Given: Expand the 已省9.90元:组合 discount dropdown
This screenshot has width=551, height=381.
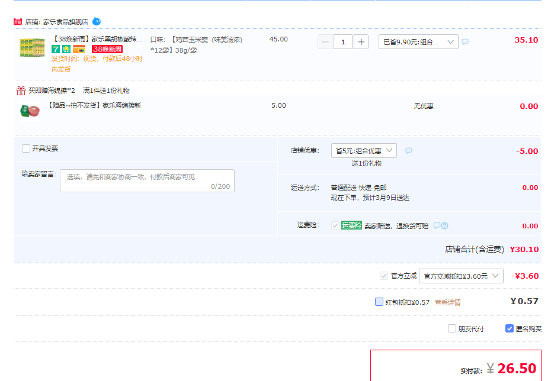Looking at the screenshot, I should click(418, 42).
